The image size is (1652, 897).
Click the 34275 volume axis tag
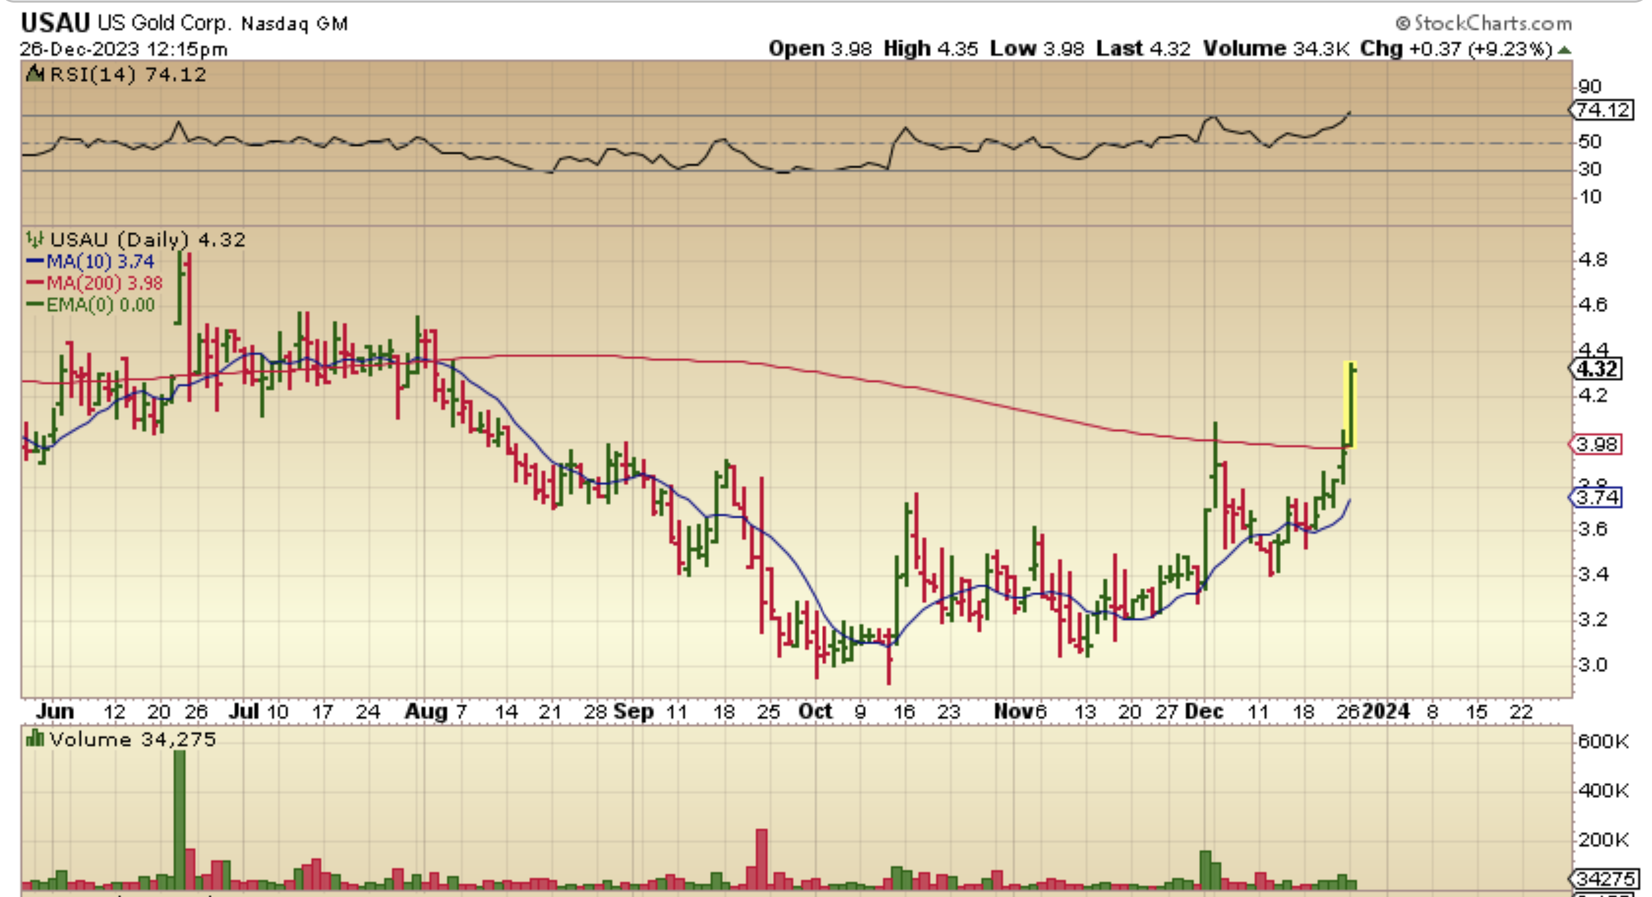click(1604, 878)
